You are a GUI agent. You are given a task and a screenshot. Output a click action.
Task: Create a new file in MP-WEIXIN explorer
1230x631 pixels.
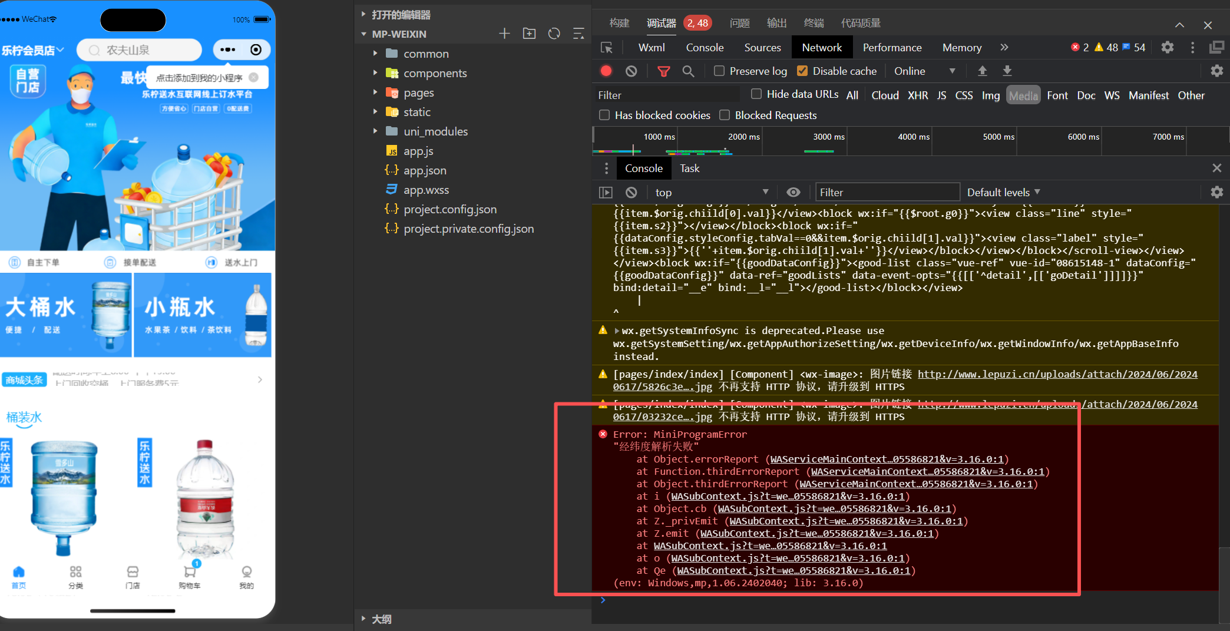coord(504,34)
